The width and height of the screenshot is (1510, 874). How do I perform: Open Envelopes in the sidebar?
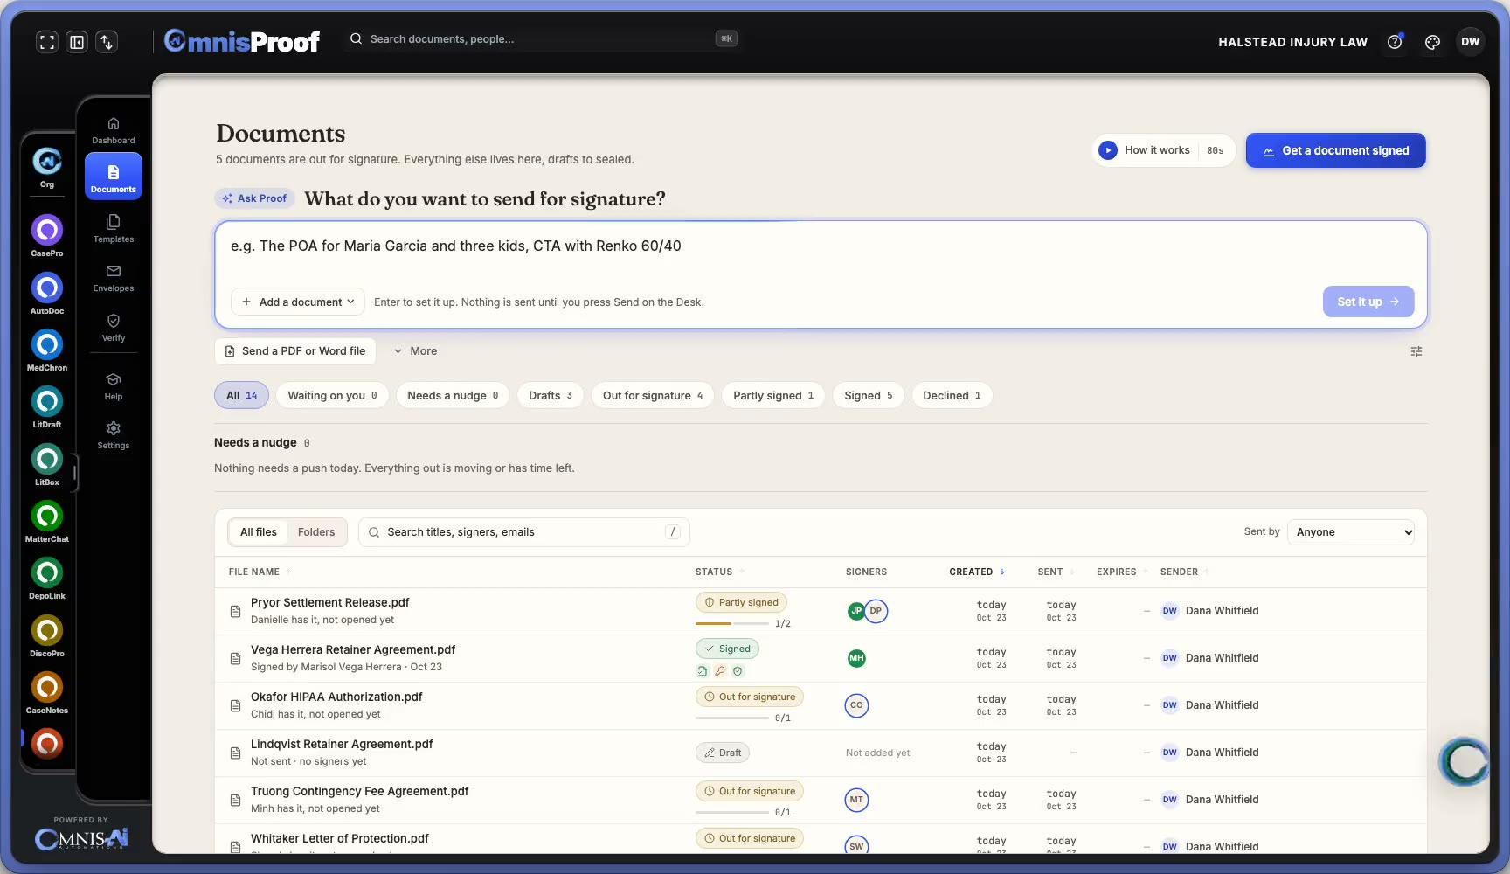point(114,278)
